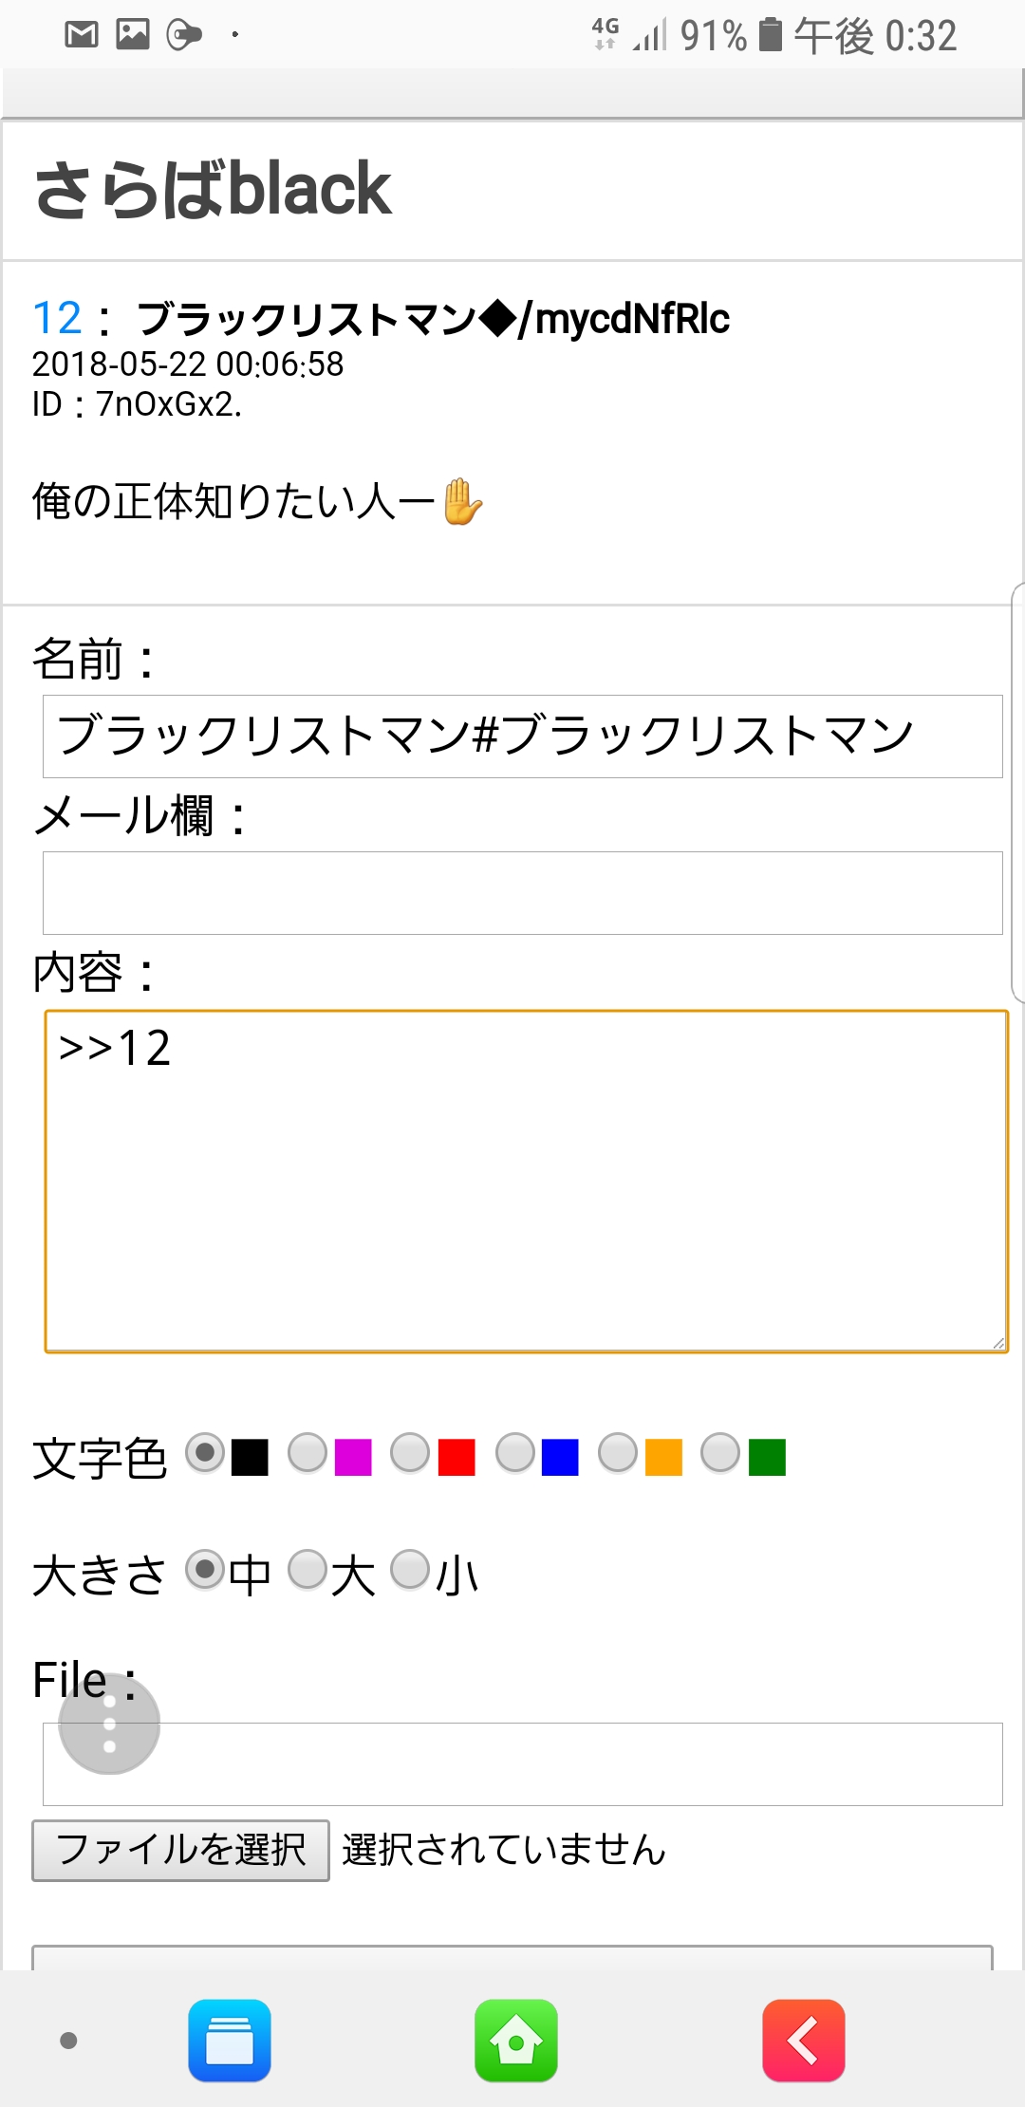This screenshot has width=1025, height=2107.
Task: Tap the green home icon
Action: pyautogui.click(x=516, y=2041)
